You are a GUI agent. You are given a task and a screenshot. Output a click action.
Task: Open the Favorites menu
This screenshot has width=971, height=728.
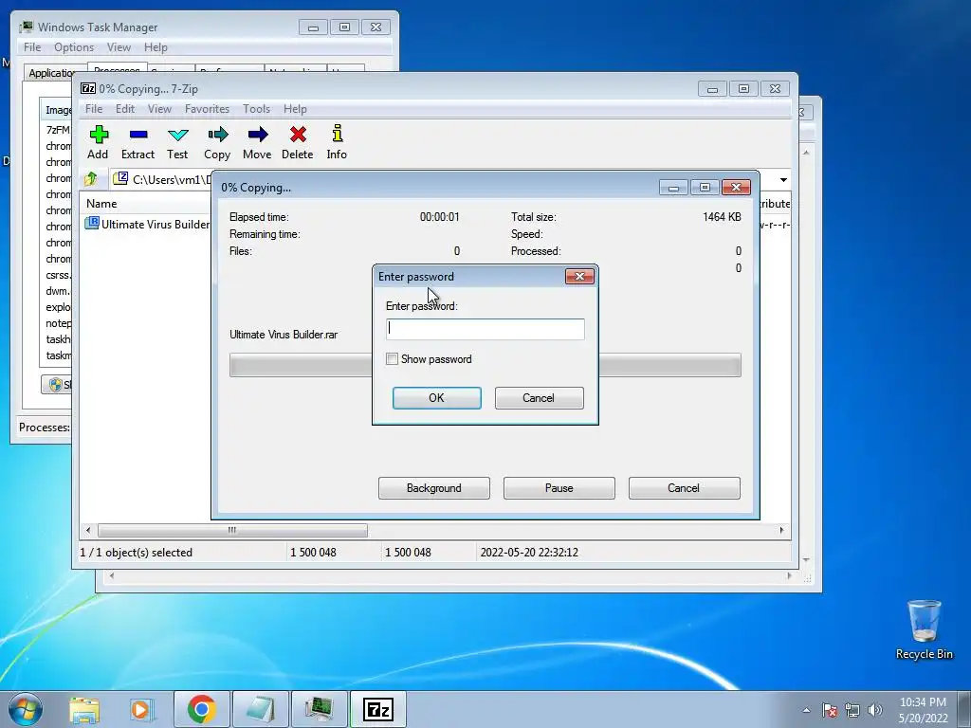[208, 109]
